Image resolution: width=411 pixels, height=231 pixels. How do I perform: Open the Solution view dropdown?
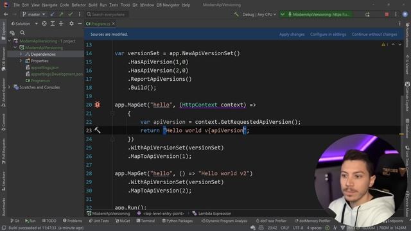[x=24, y=24]
